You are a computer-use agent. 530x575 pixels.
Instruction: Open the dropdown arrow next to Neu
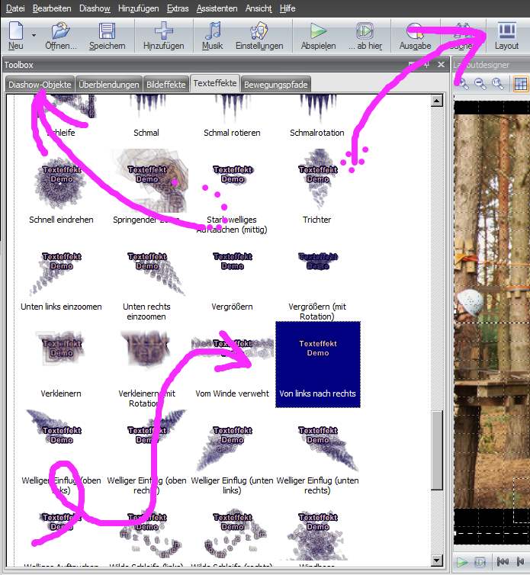coord(34,35)
